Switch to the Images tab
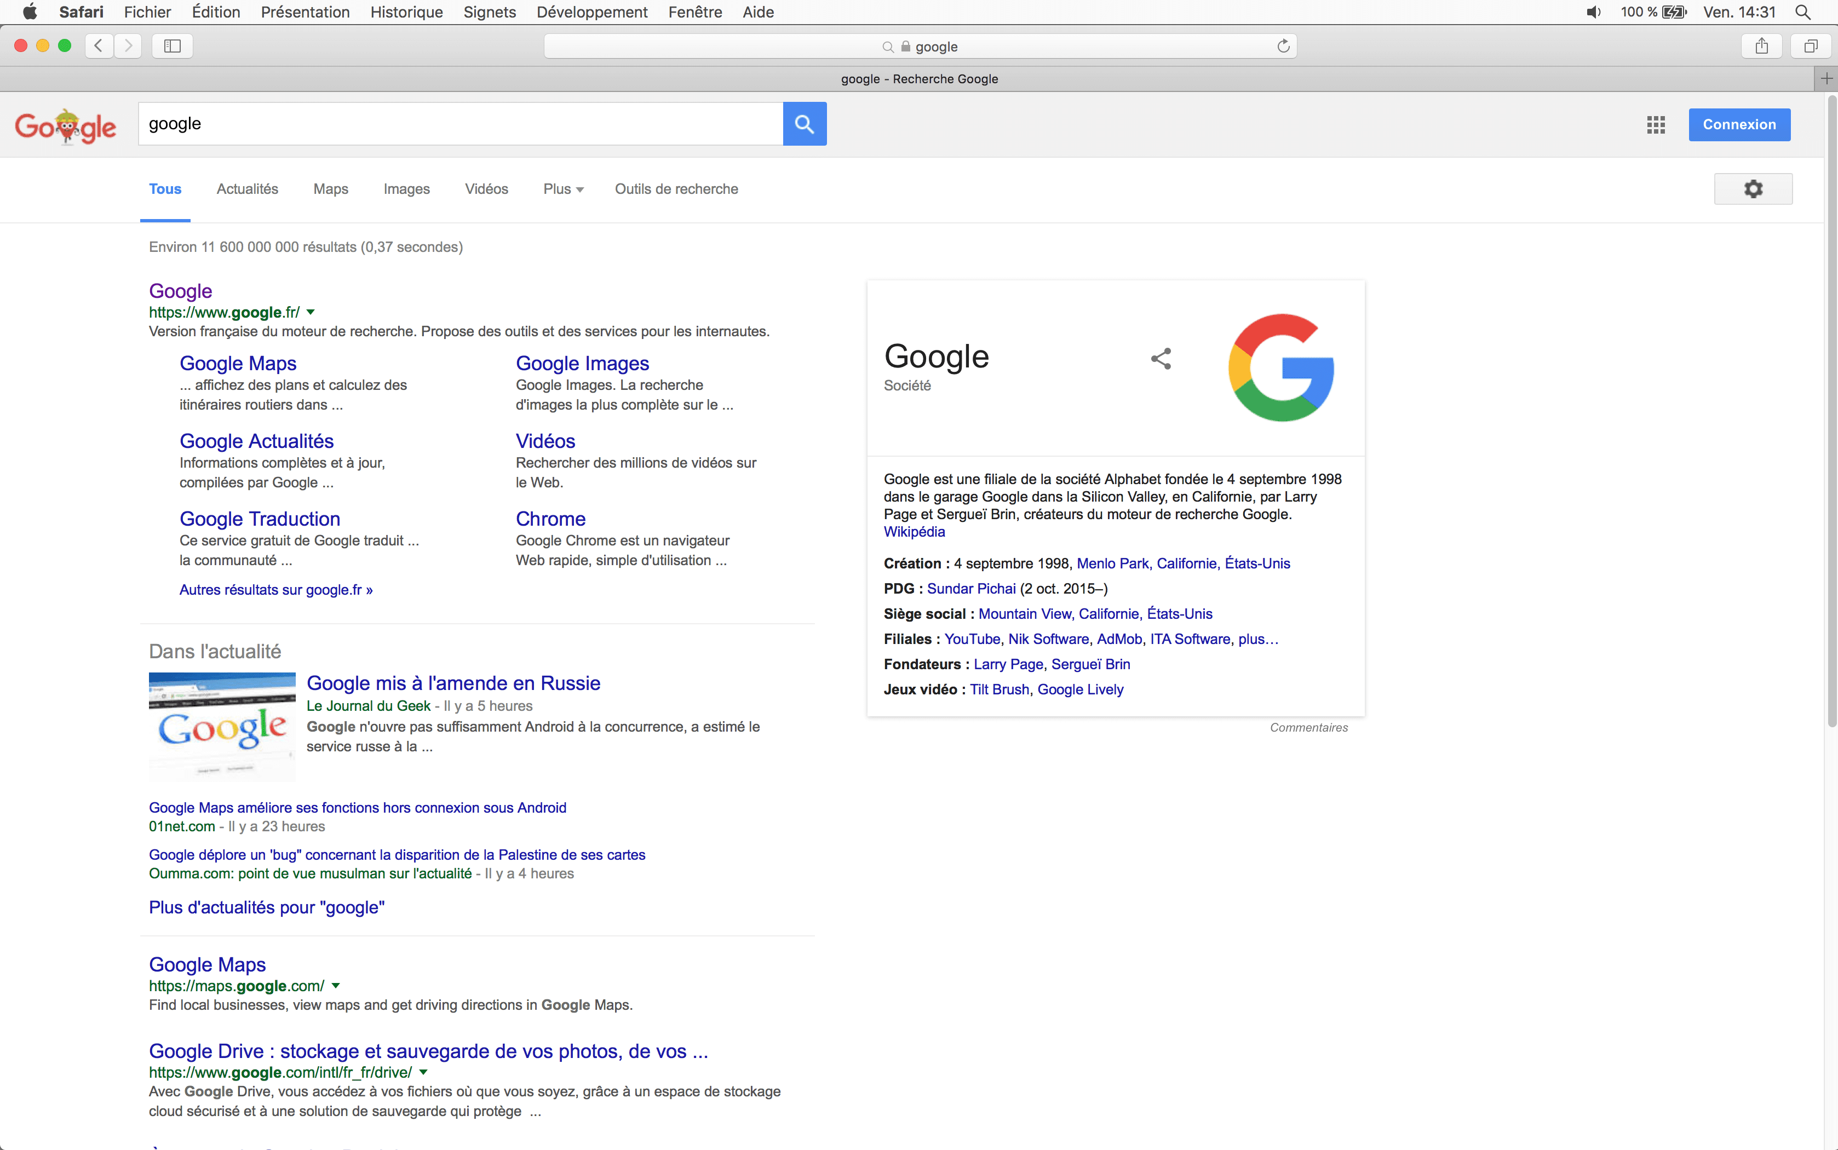 406,189
